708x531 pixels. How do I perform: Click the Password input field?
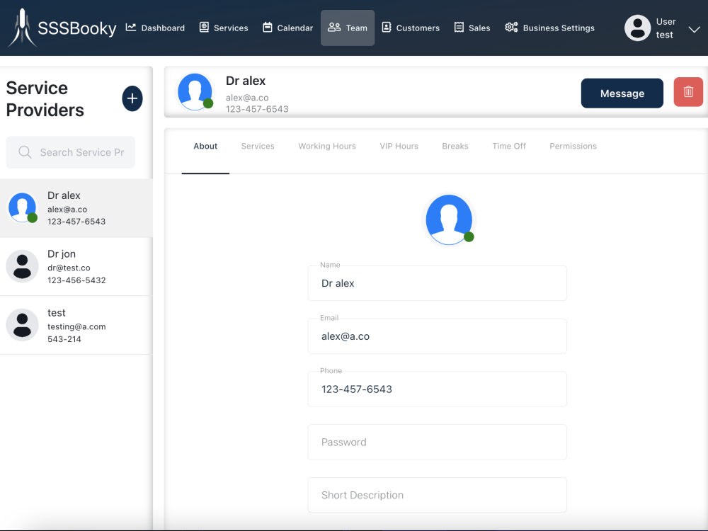point(437,442)
